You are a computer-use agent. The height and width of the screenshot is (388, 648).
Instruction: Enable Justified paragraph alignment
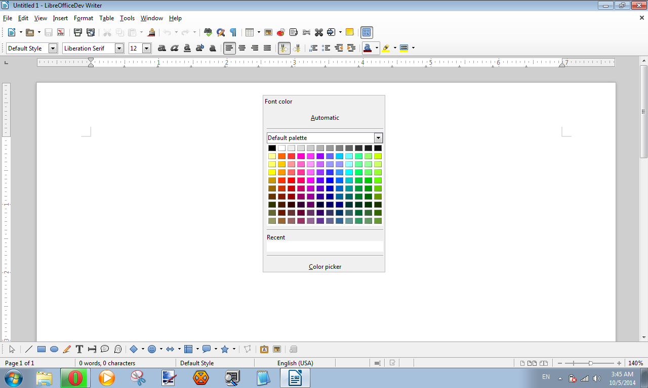click(267, 48)
